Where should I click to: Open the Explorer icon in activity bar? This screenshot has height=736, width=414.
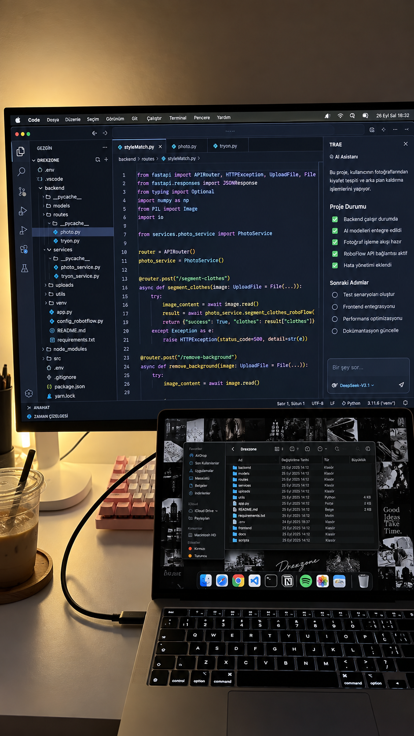click(x=21, y=152)
